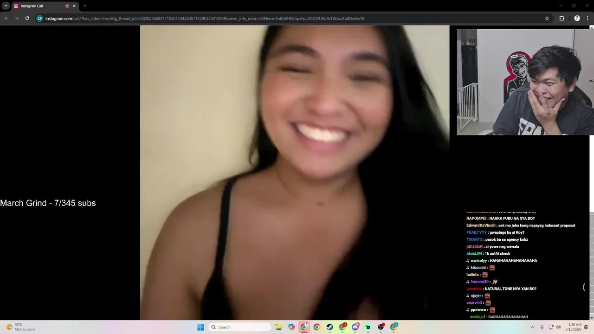
Task: Click chat message from akosiJM
Action: click(x=488, y=253)
